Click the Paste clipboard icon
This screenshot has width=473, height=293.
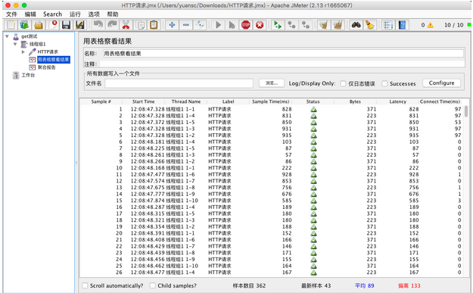154,25
